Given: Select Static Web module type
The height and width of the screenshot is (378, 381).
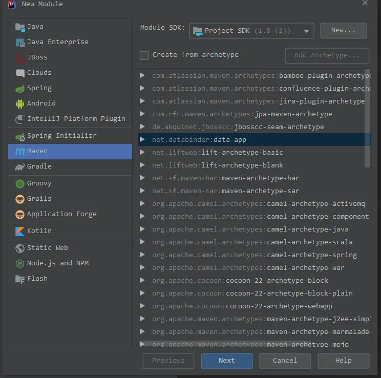Looking at the screenshot, I should click(70, 248).
